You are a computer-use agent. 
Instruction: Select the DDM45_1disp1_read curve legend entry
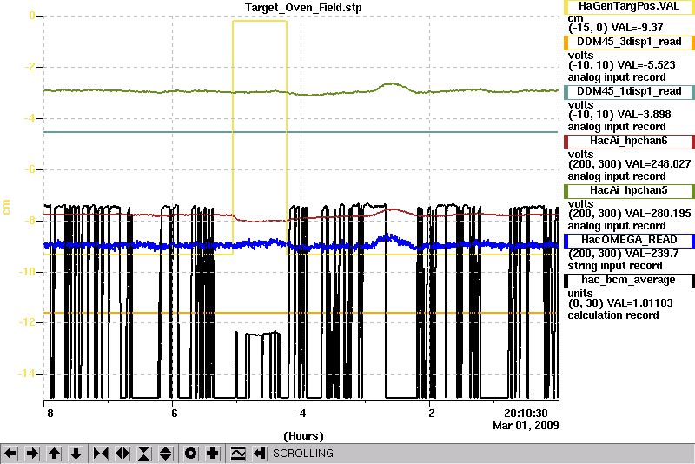(x=629, y=92)
